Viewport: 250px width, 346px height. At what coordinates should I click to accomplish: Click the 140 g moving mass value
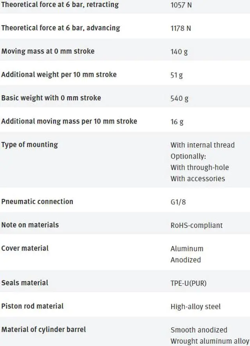pyautogui.click(x=179, y=52)
